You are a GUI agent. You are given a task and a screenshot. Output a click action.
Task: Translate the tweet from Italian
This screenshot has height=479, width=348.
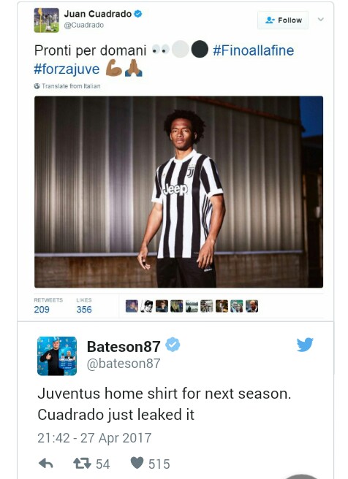coord(71,86)
